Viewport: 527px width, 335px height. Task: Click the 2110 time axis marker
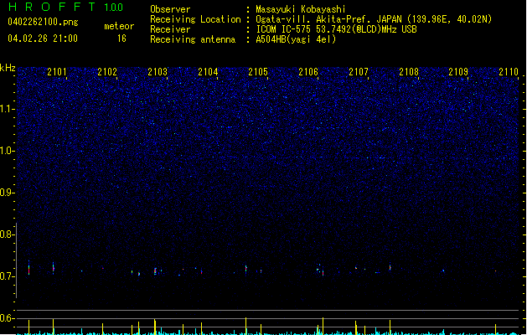[x=509, y=72]
